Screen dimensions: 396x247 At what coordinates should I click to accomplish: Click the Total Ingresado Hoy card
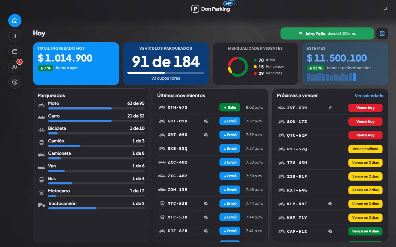tap(76, 64)
